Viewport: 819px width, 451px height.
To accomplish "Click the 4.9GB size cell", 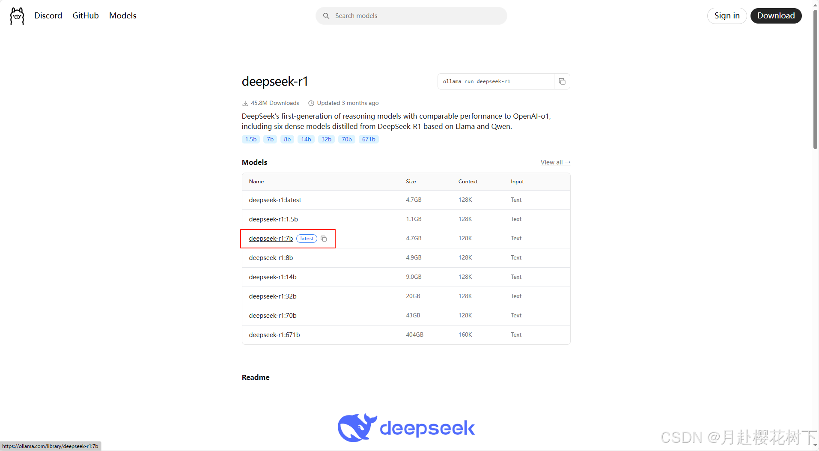I will point(414,257).
